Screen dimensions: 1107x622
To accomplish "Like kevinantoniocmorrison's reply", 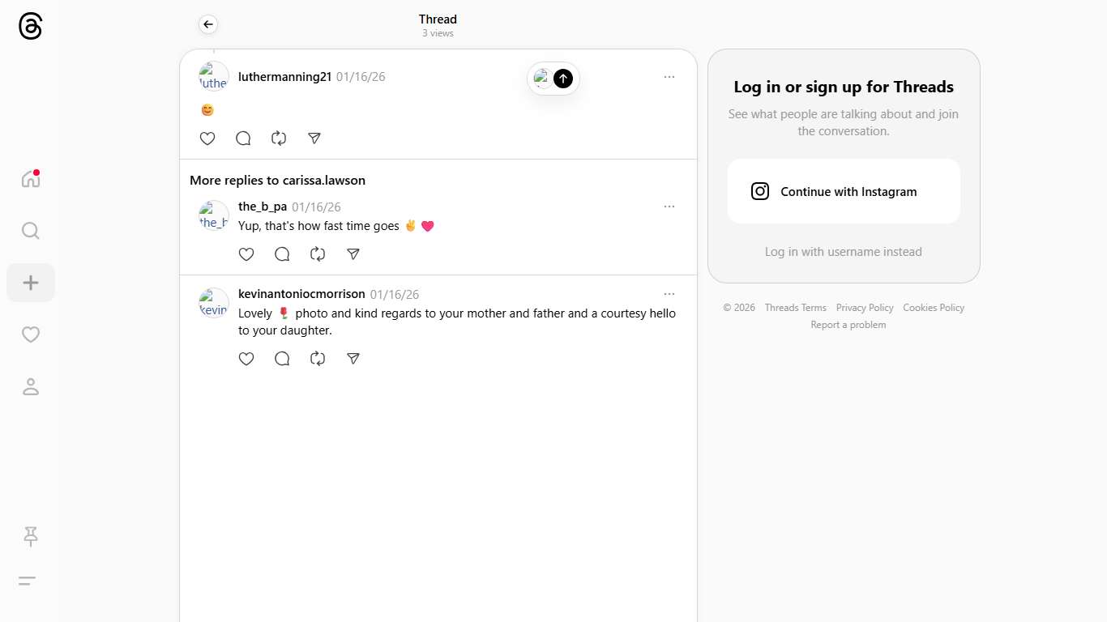I will pyautogui.click(x=246, y=359).
